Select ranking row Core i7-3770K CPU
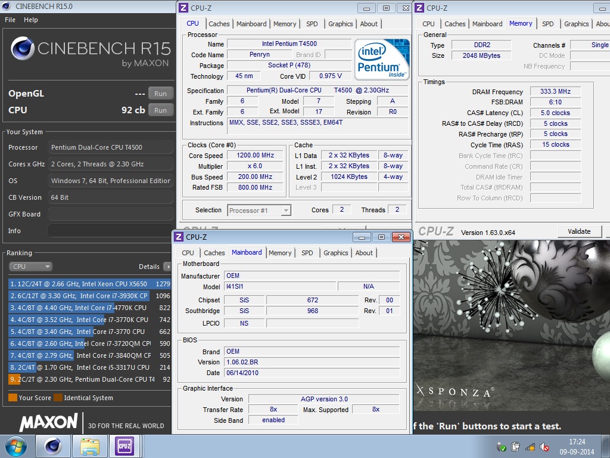 (x=89, y=320)
